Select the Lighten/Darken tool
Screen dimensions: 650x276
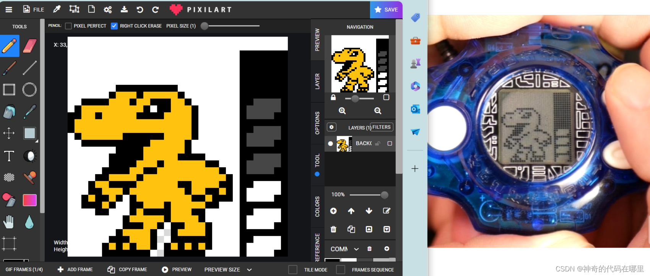pyautogui.click(x=29, y=156)
